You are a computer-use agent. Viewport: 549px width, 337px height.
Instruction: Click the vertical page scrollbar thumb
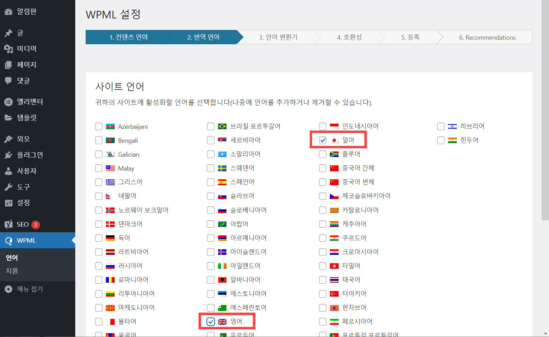pos(545,110)
